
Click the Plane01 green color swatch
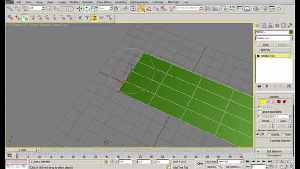tap(291, 32)
